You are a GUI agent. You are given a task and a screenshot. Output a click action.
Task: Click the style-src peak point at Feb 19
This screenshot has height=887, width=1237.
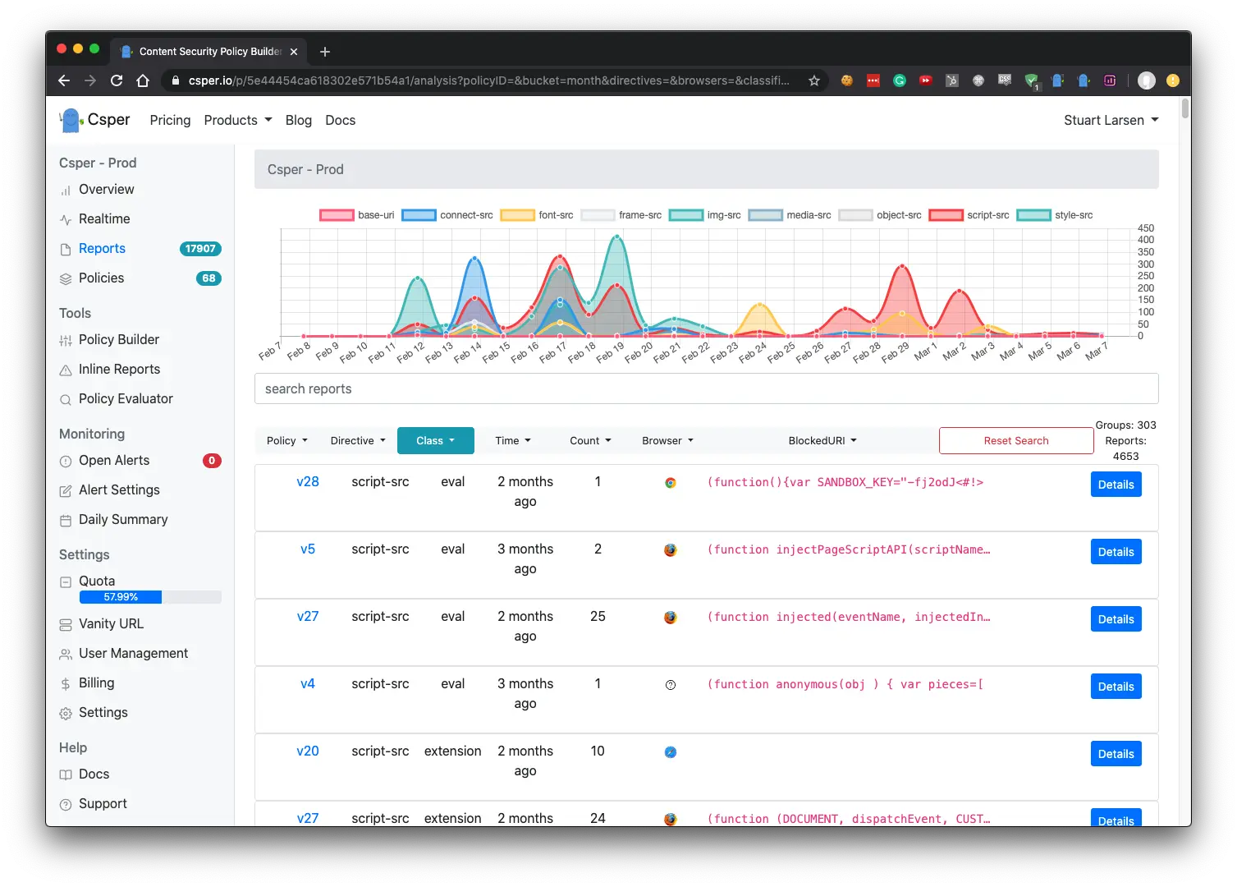(616, 237)
